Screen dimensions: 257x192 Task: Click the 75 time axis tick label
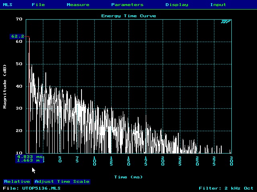77,160
